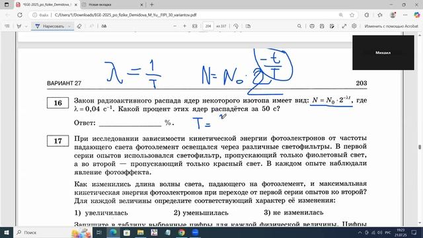
Task: Open Task View on taskbar
Action: point(99,232)
